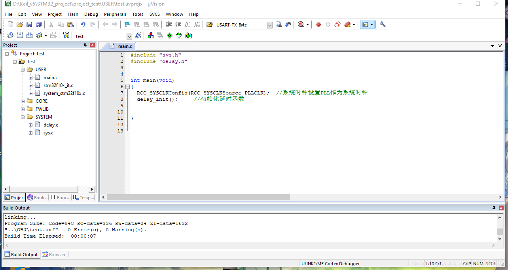Open the Peripherals menu
The height and width of the screenshot is (270, 508).
coord(116,14)
